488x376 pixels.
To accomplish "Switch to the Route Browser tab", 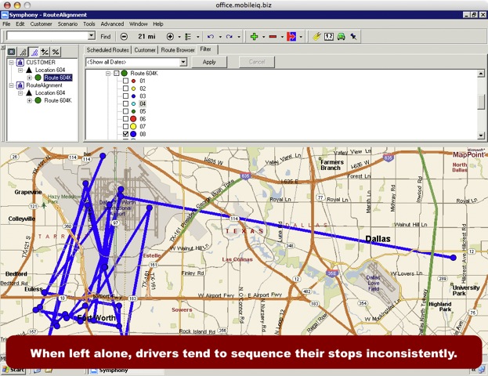I will [178, 50].
